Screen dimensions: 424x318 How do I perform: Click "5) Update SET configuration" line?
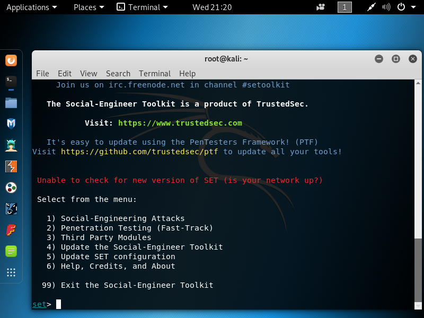[111, 257]
